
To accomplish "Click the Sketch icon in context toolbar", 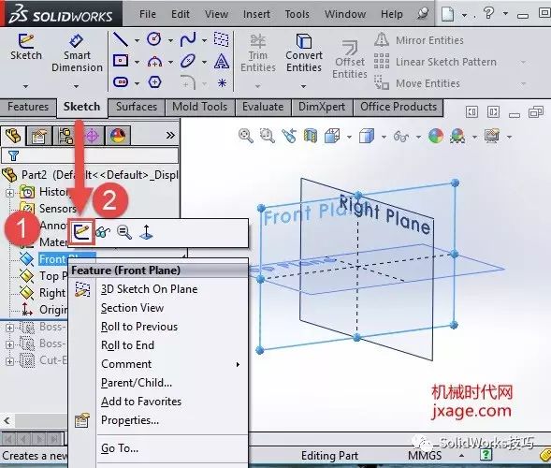I will tap(82, 231).
